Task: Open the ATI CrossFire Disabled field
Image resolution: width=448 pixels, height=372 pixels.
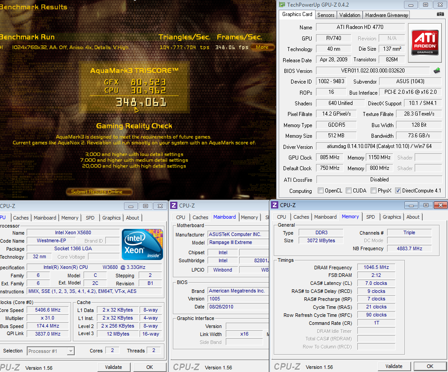Action: (379, 180)
